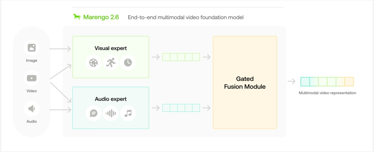Click the Marengo 2.6 title text
This screenshot has width=374, height=152.
point(101,17)
